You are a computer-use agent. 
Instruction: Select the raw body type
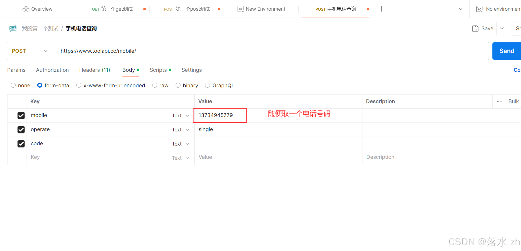point(155,85)
